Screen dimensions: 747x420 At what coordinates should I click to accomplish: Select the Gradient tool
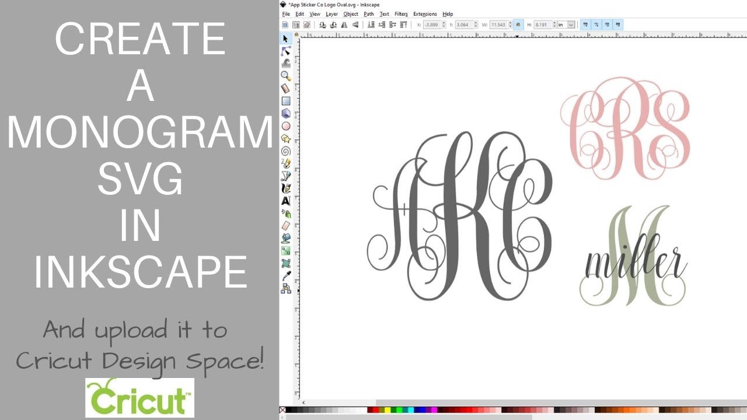pos(285,251)
